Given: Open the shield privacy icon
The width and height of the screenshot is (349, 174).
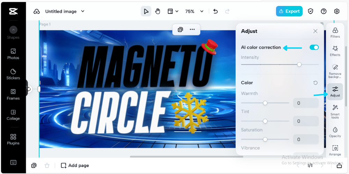Looking at the screenshot, I should pyautogui.click(x=311, y=11).
